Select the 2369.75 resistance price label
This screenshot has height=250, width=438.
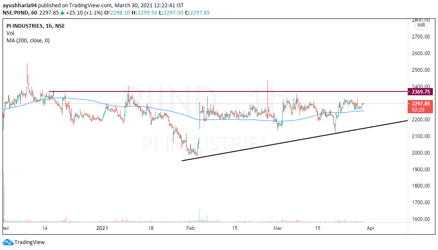coord(420,91)
